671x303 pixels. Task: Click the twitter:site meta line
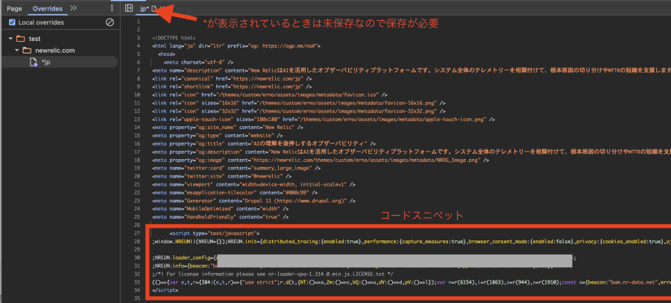(x=222, y=177)
